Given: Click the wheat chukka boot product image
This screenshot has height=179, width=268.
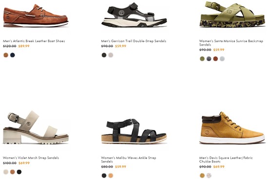Looking at the screenshot, I should [232, 128].
